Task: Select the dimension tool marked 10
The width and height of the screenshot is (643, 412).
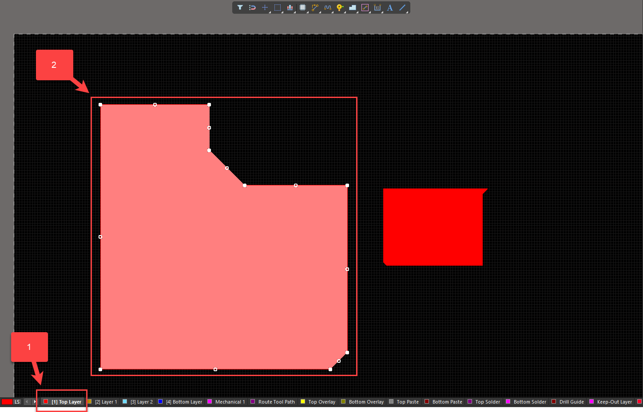Action: [x=377, y=8]
